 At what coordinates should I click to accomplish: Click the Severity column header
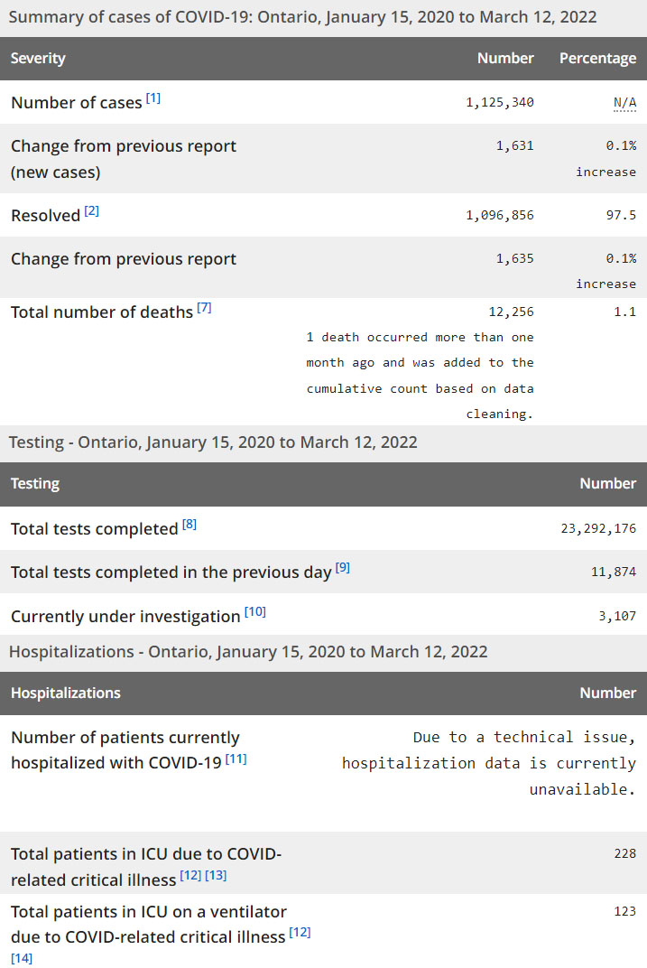pyautogui.click(x=38, y=59)
